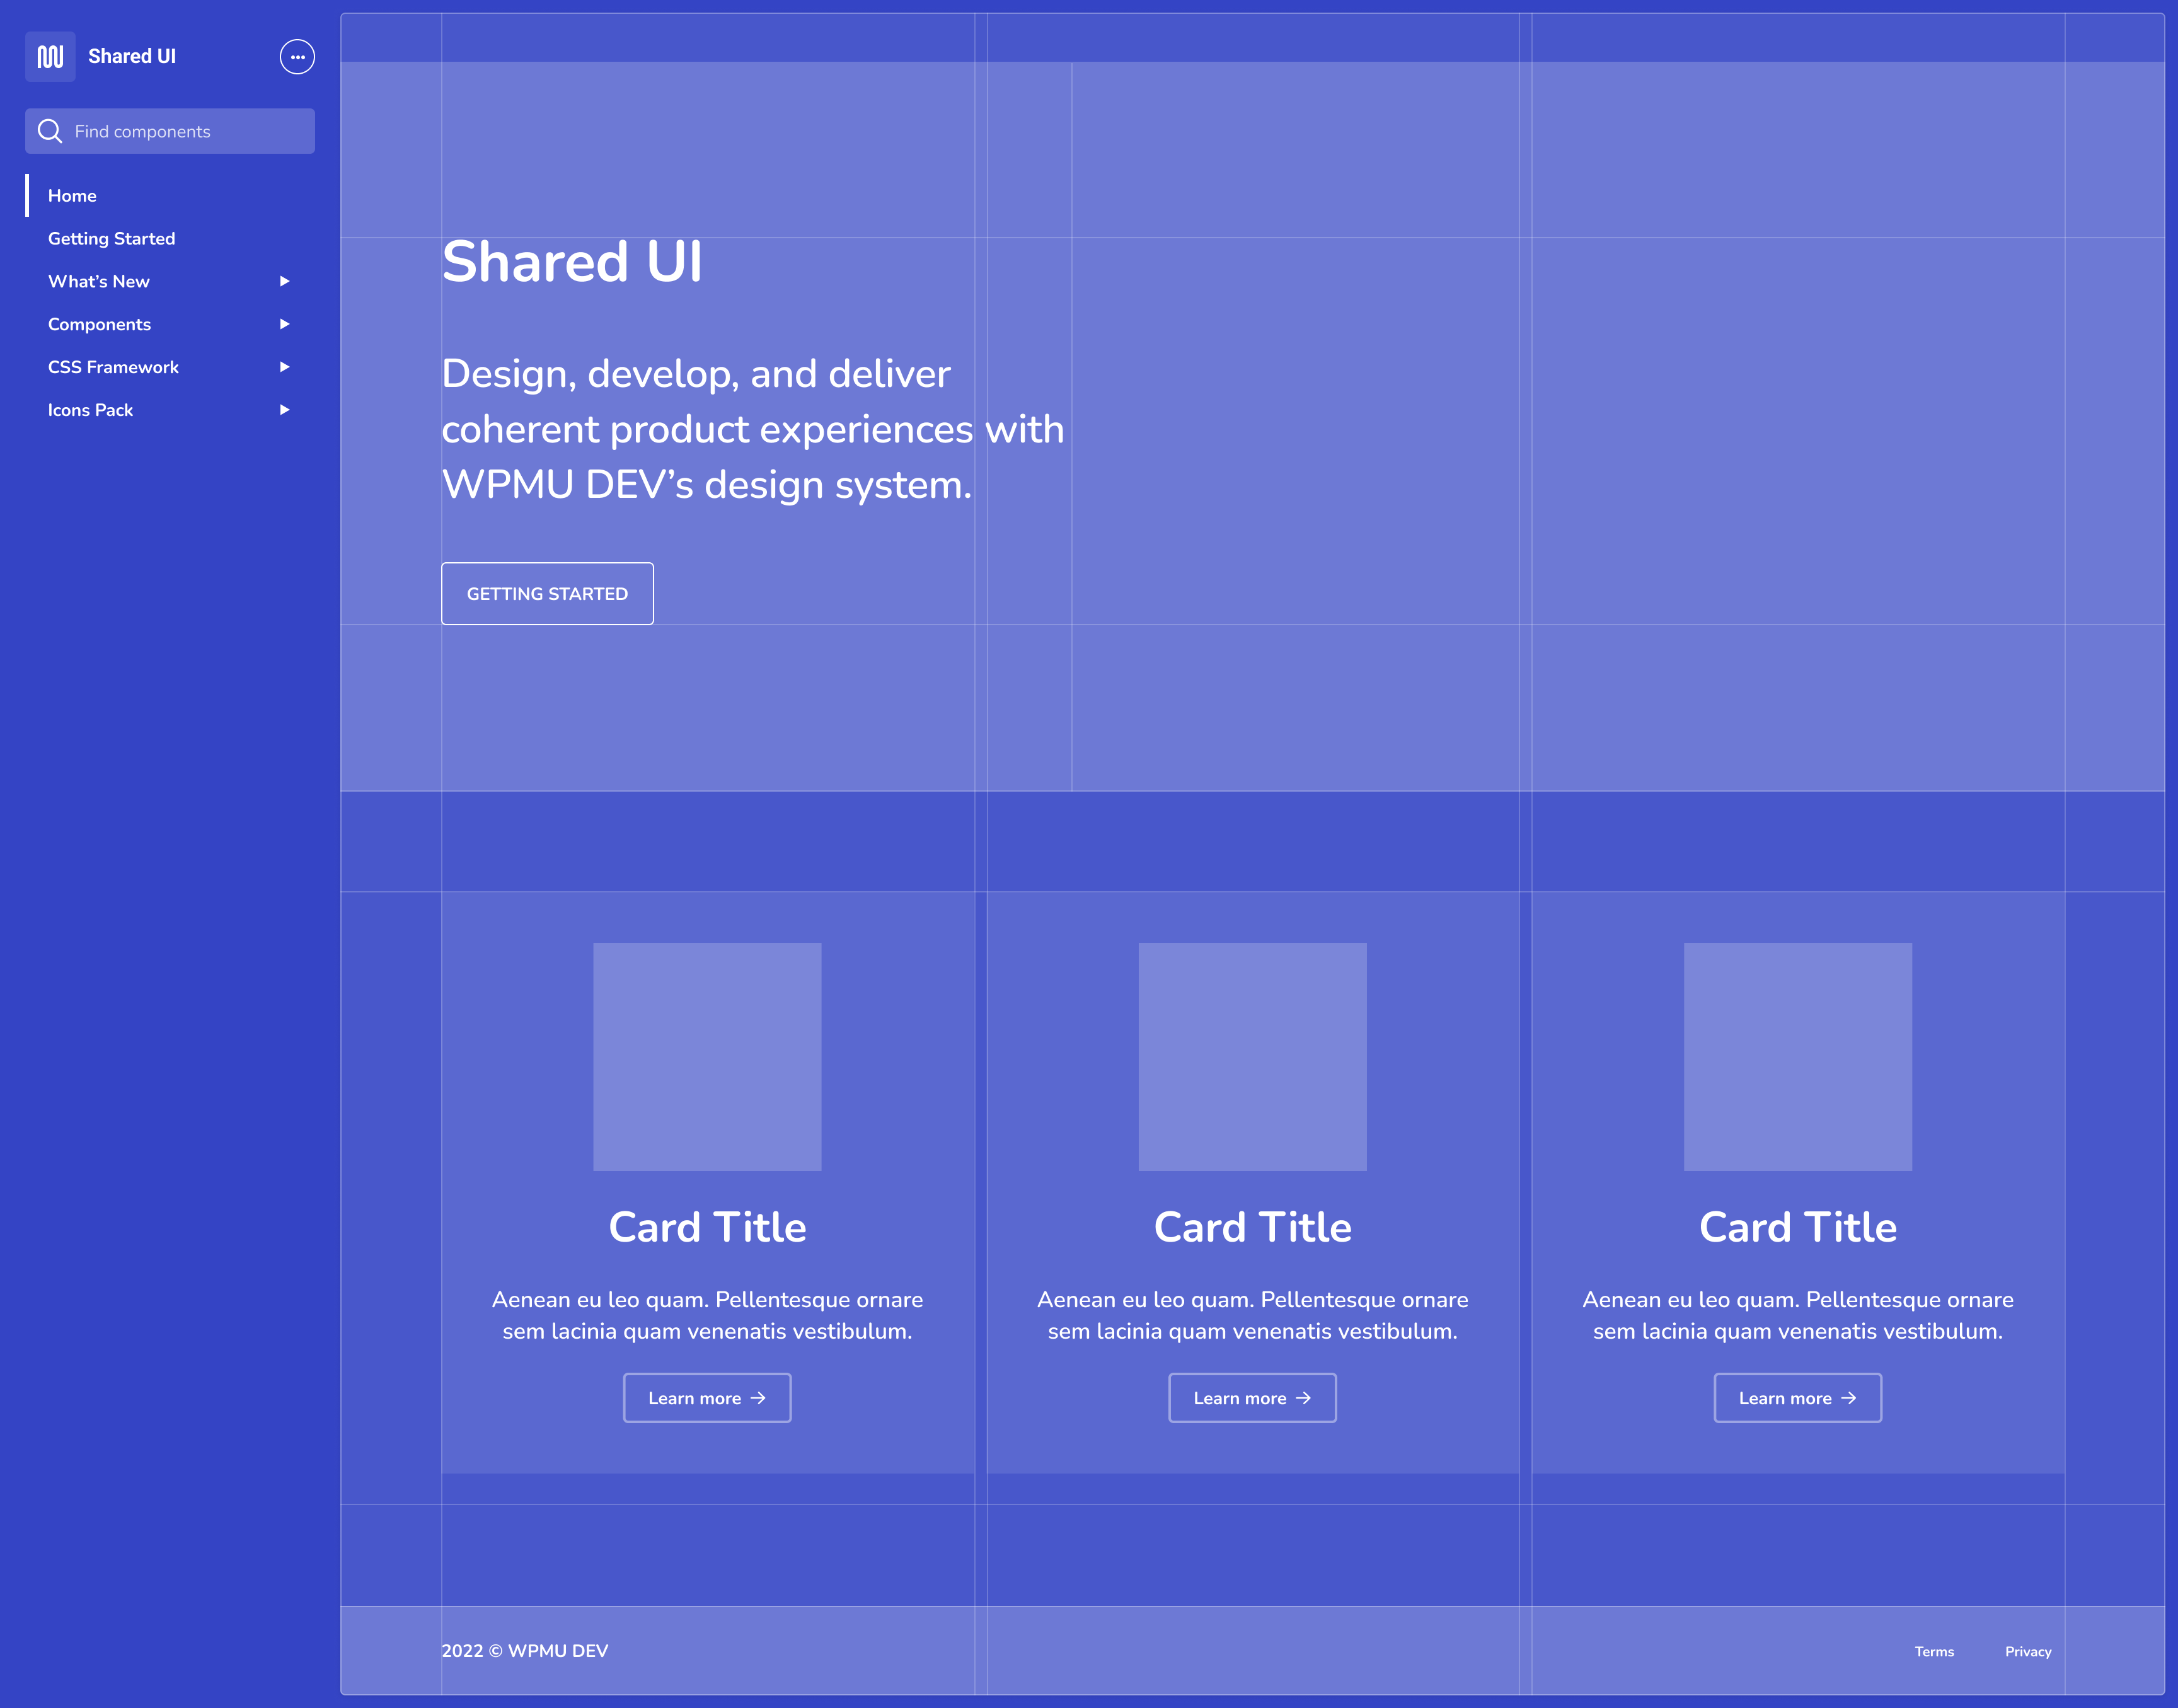This screenshot has height=1708, width=2178.
Task: Select Home in the navigation menu
Action: coord(72,196)
